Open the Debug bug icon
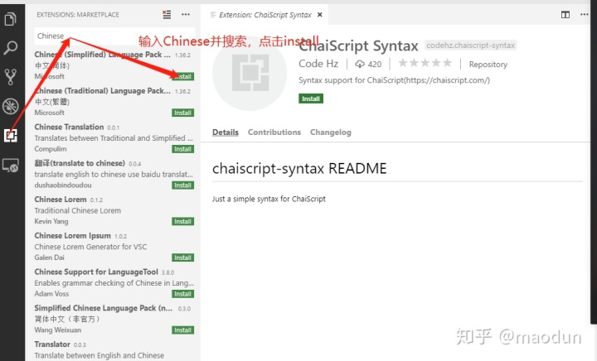 click(x=10, y=107)
